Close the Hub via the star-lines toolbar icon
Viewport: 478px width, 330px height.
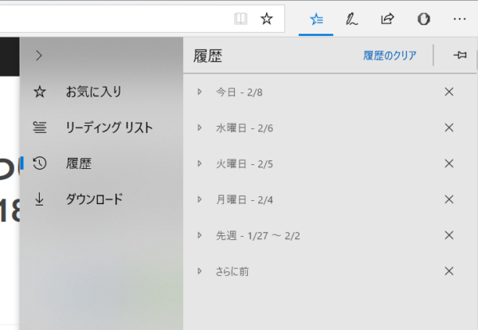[x=316, y=19]
